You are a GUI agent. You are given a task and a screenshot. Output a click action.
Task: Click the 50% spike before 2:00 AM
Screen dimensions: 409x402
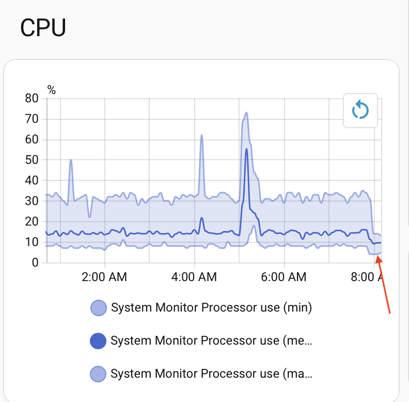71,160
